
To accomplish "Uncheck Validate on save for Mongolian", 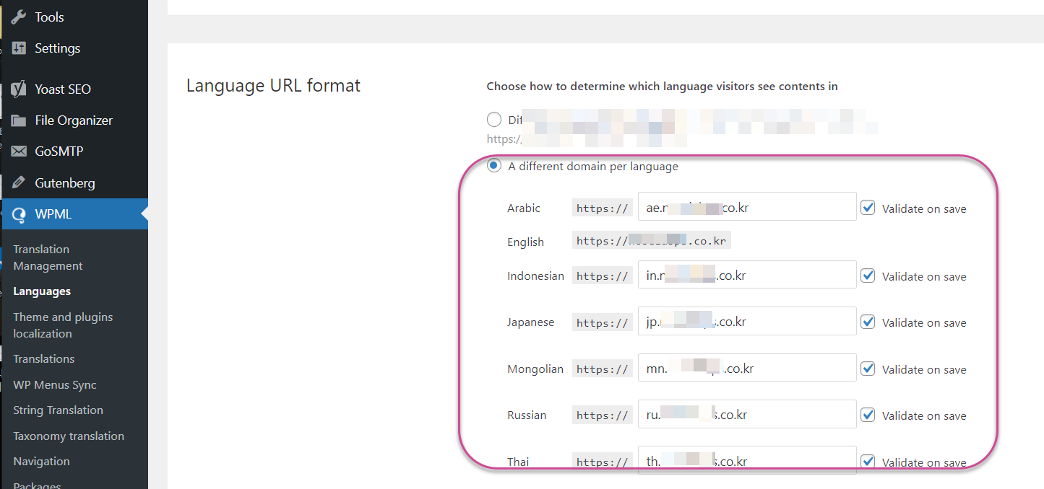I will pyautogui.click(x=868, y=369).
